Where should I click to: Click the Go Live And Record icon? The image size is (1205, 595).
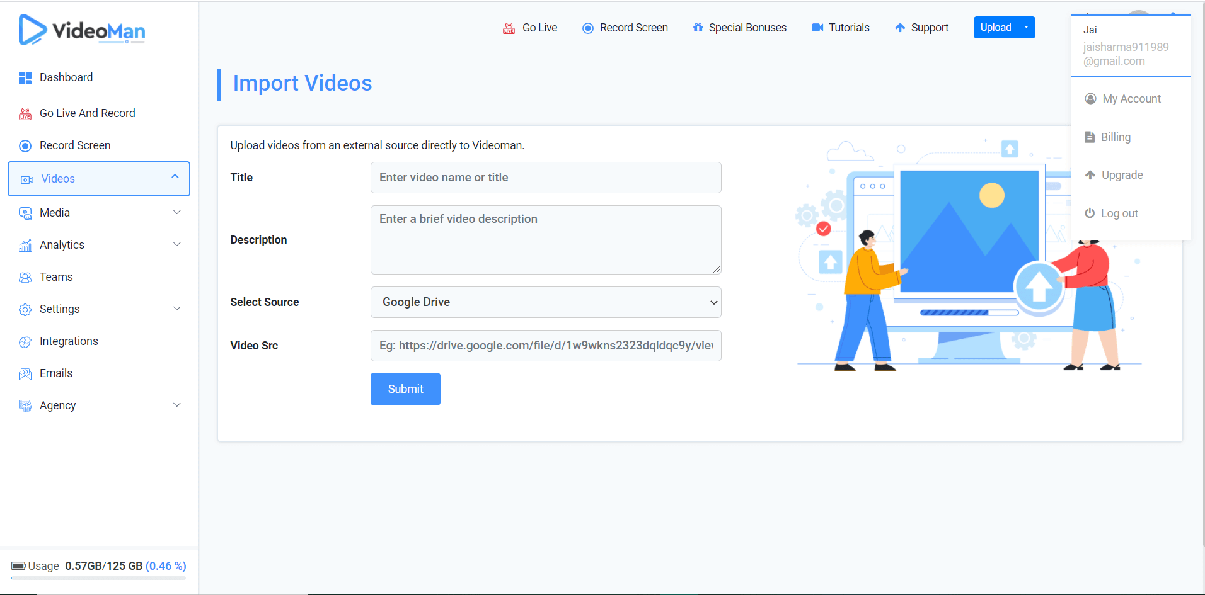25,113
